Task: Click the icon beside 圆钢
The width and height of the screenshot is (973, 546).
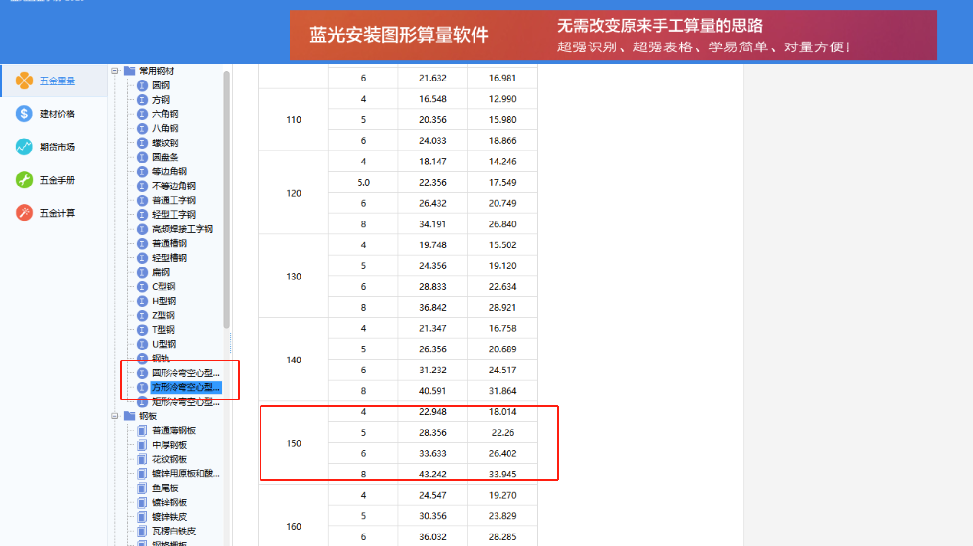Action: pyautogui.click(x=142, y=85)
